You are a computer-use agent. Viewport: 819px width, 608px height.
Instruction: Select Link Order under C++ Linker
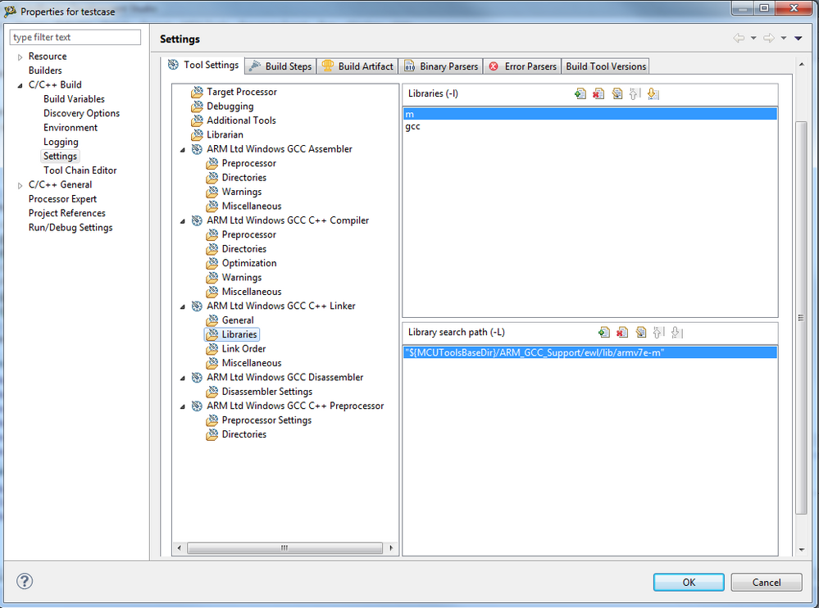[243, 348]
